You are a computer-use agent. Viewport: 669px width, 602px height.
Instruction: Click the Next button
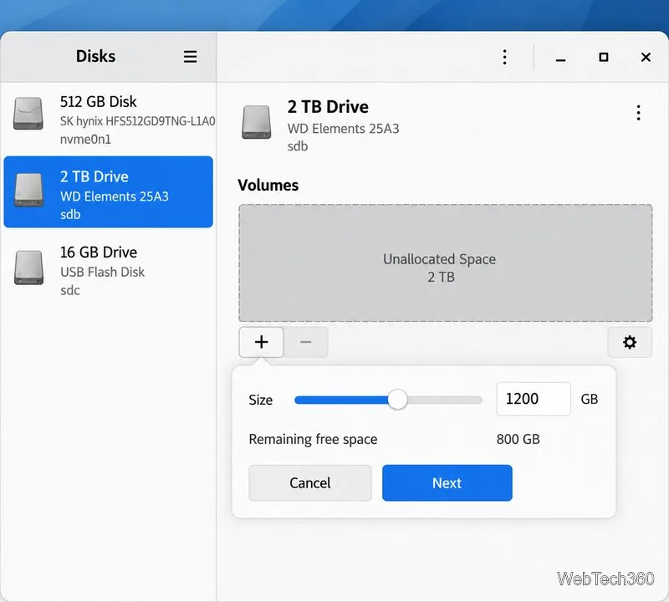point(447,482)
